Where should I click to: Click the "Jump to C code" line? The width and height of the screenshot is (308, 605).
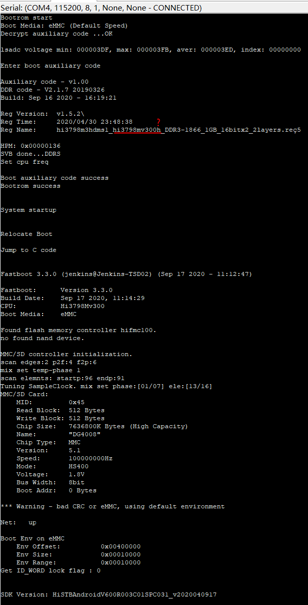(x=29, y=250)
